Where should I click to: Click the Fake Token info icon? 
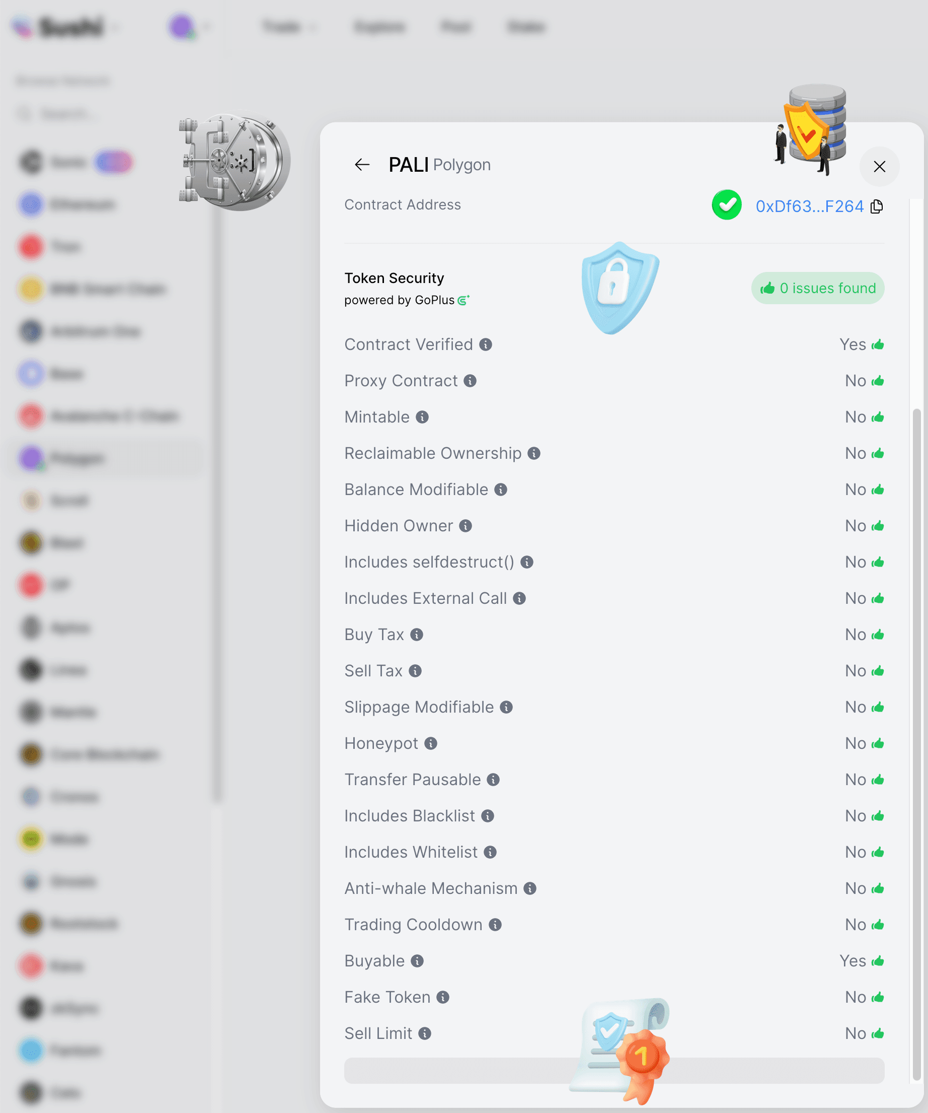pyautogui.click(x=443, y=998)
